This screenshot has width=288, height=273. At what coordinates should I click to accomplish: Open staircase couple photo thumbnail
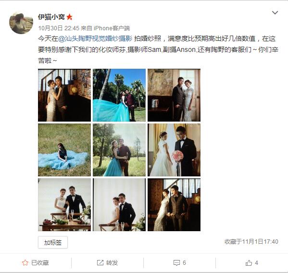tap(64, 95)
